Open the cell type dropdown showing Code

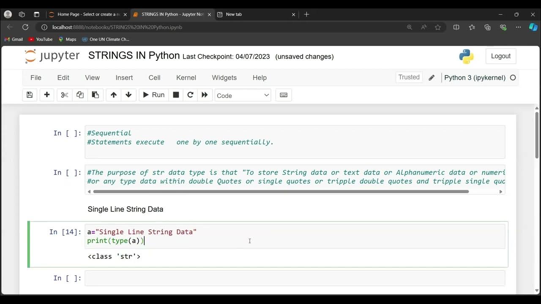point(243,95)
